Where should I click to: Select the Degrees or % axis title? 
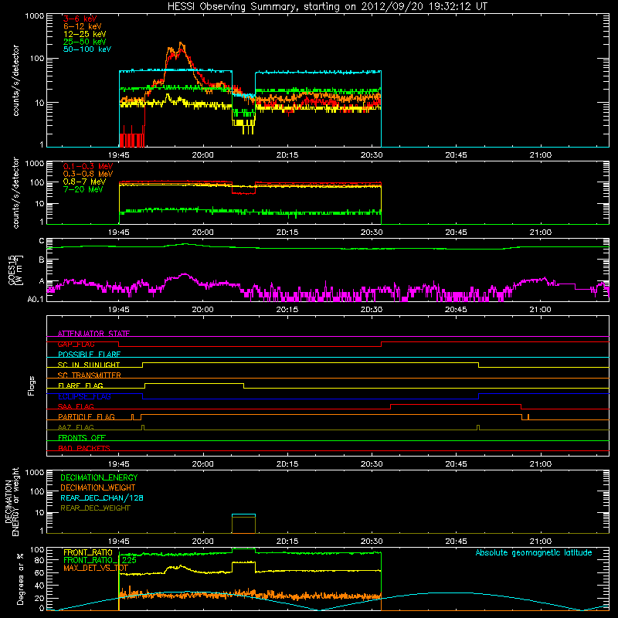click(x=21, y=579)
